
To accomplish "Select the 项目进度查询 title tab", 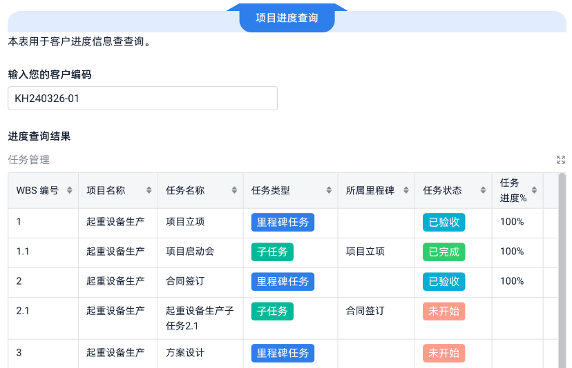I will (x=287, y=19).
